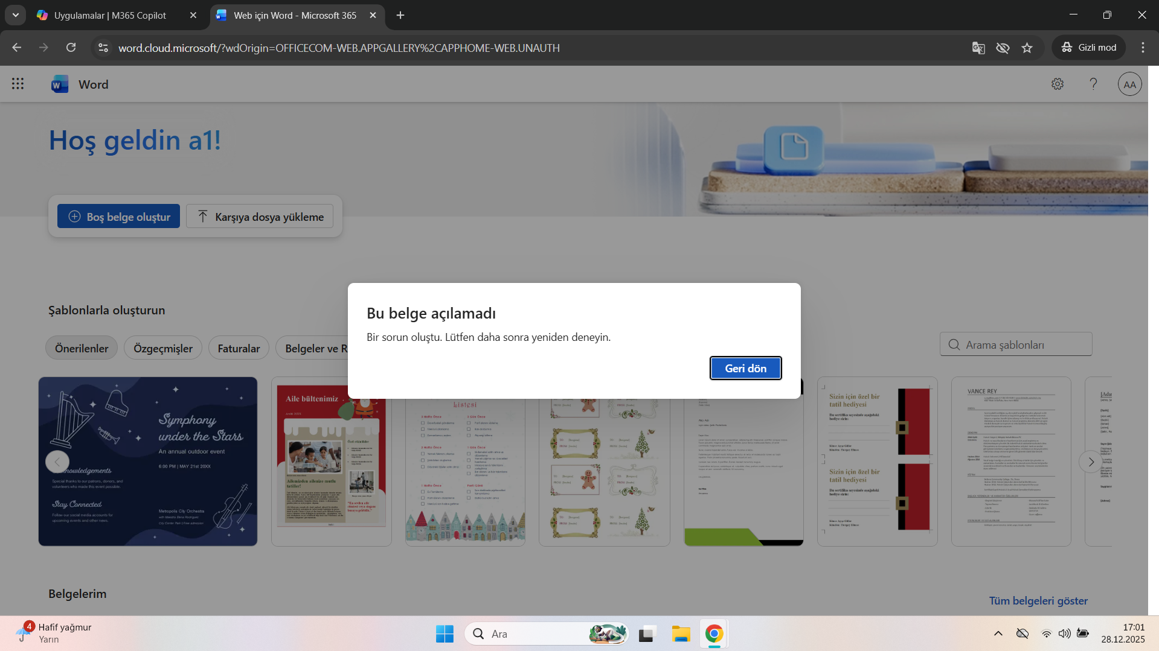Select the Önerilenler template filter
Image resolution: width=1159 pixels, height=651 pixels.
coord(82,348)
